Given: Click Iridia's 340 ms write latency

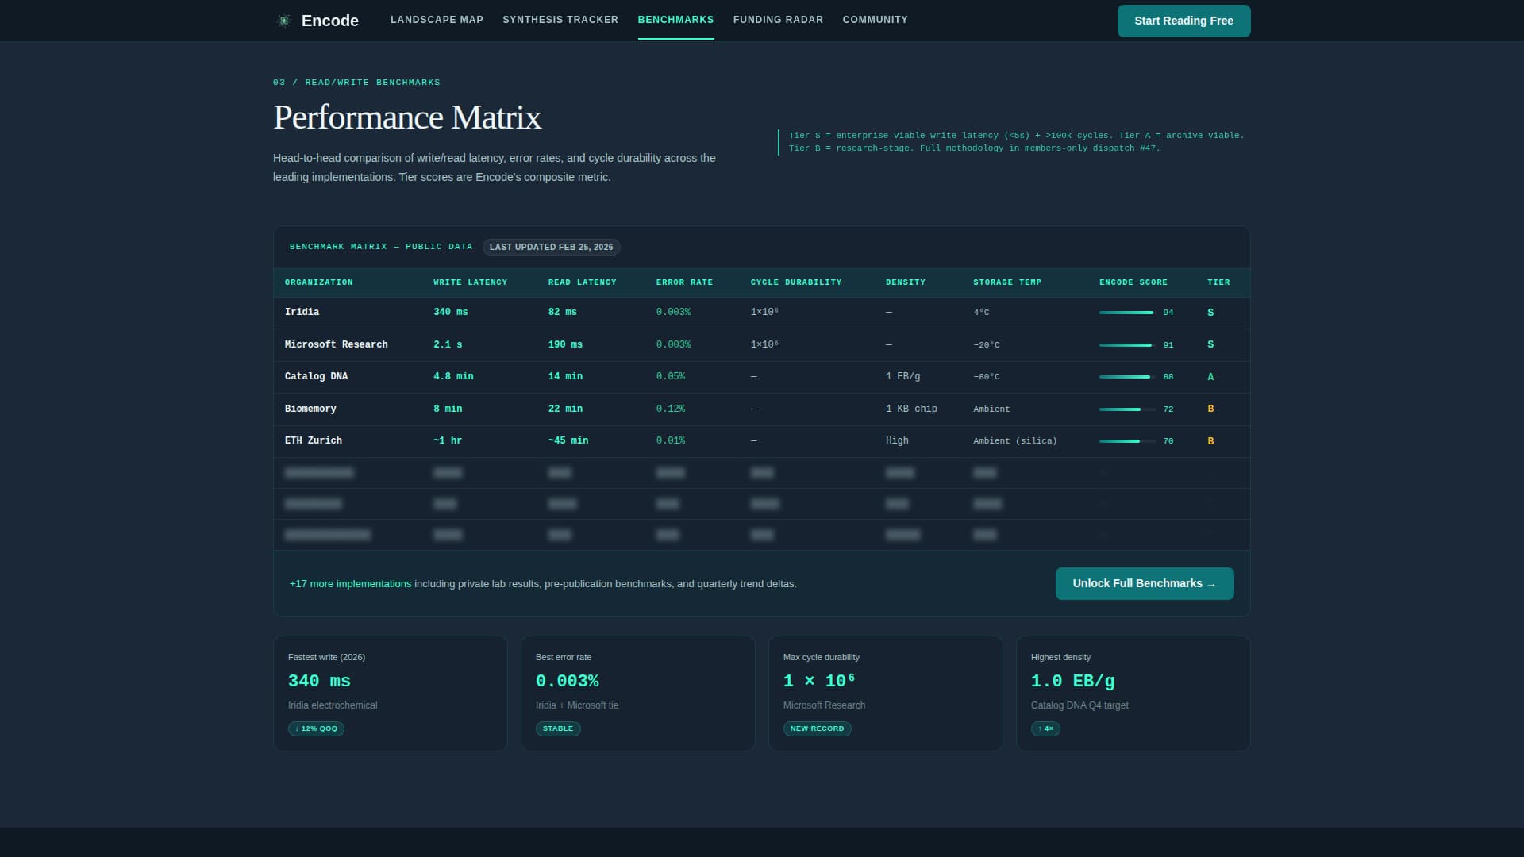Looking at the screenshot, I should pos(451,313).
